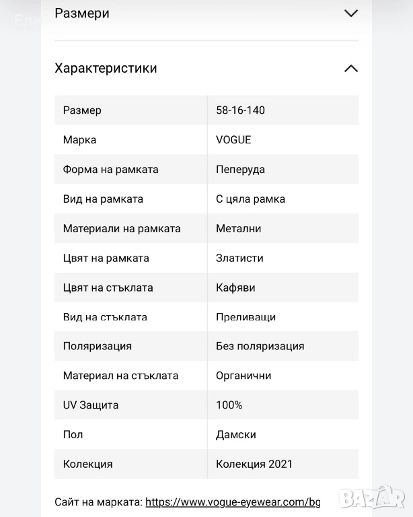Click the Кафяви lens color value
Image resolution: width=413 pixels, height=517 pixels.
(x=235, y=288)
